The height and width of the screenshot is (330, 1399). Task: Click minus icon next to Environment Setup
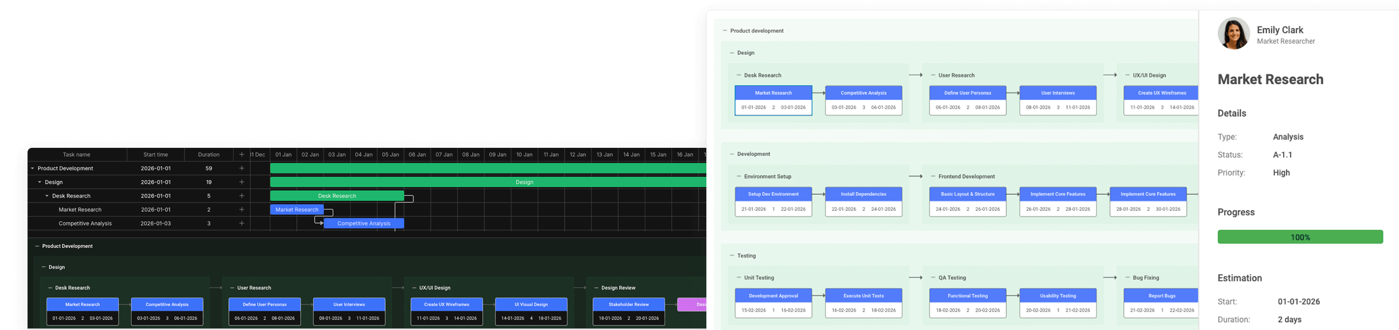coord(738,176)
